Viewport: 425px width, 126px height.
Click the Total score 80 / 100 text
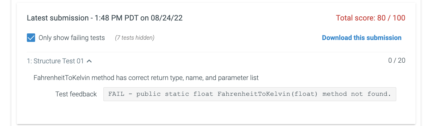tap(371, 18)
